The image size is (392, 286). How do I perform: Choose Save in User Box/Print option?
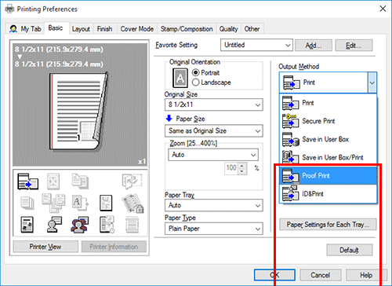pyautogui.click(x=328, y=157)
